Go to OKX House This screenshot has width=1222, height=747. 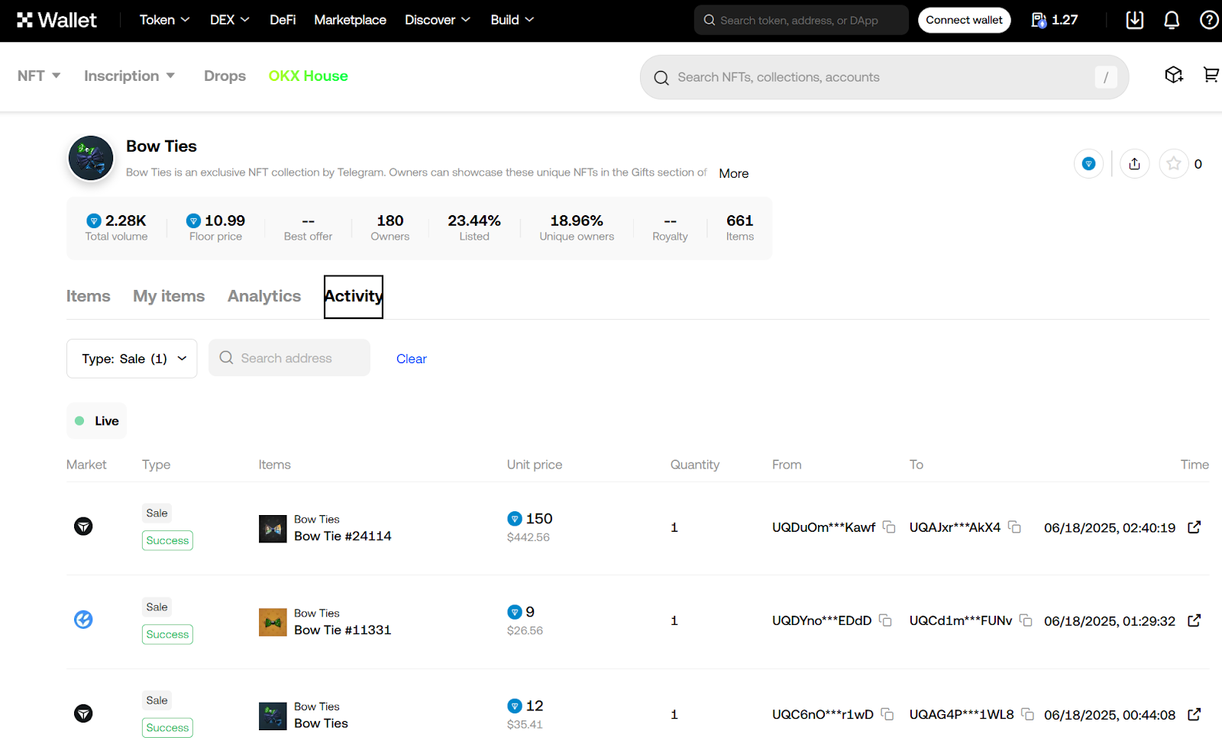309,76
